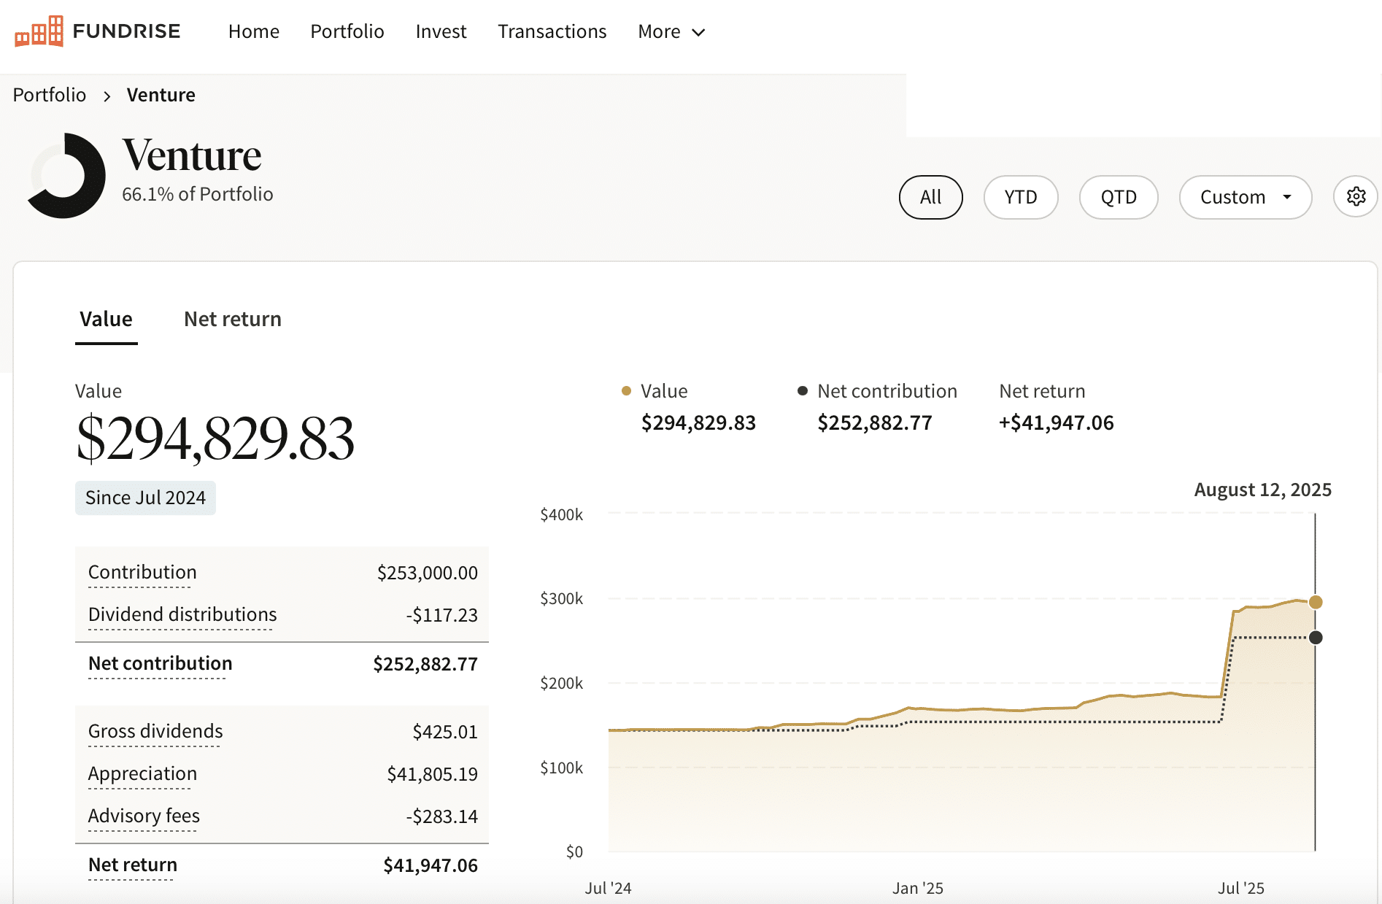The width and height of the screenshot is (1382, 904).
Task: Switch to QTD time range
Action: tap(1119, 197)
